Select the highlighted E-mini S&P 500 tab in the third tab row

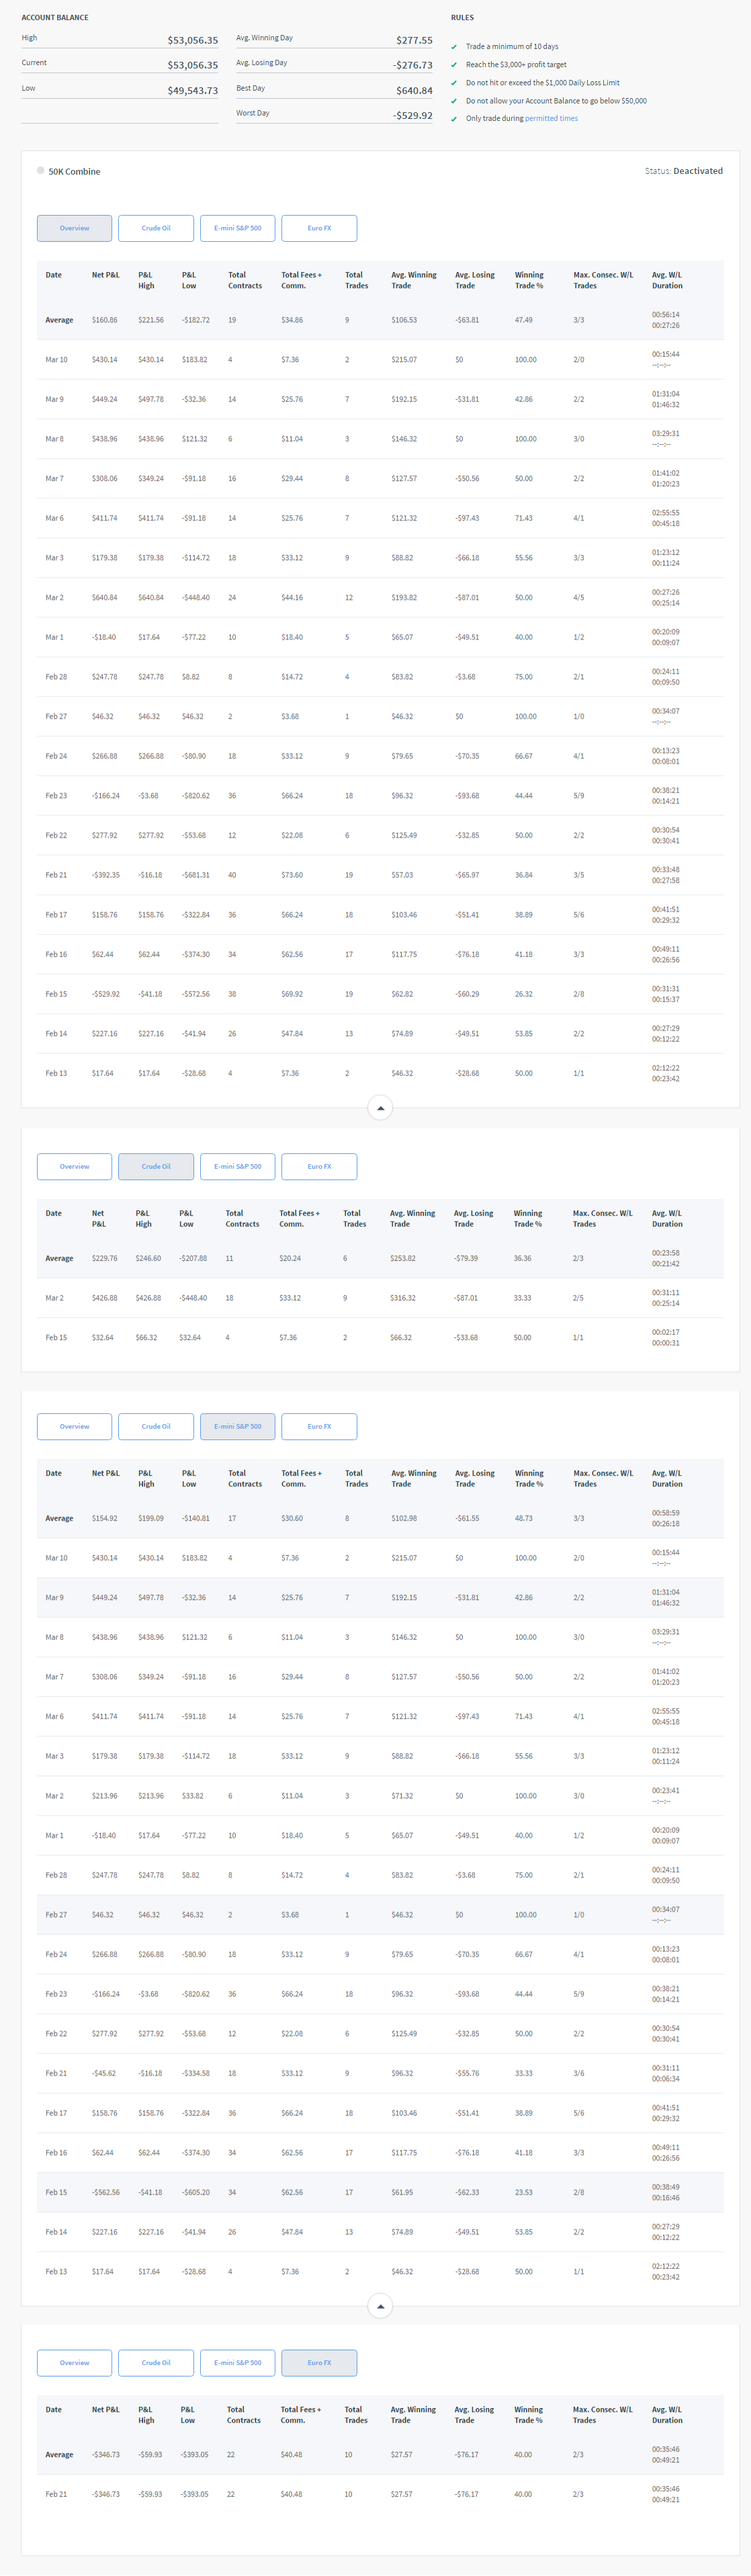tap(237, 1426)
